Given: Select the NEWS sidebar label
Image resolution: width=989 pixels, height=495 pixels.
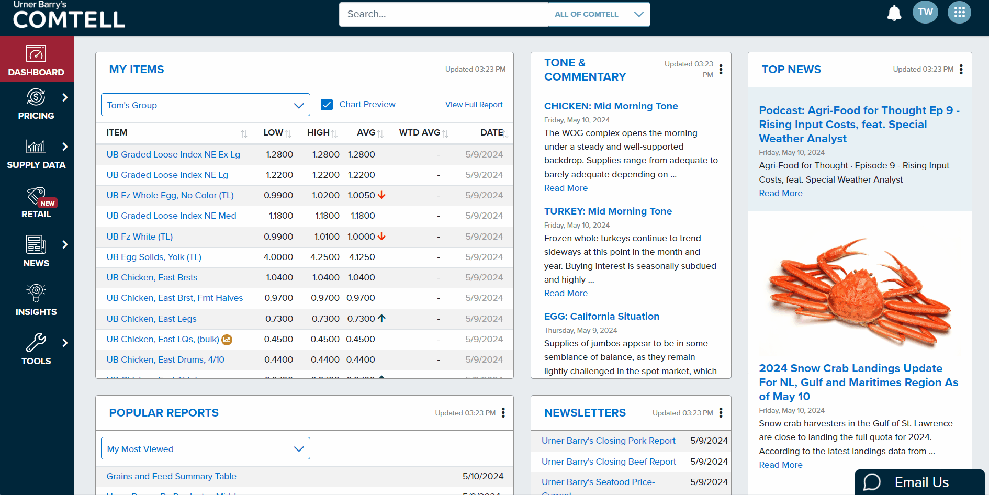Looking at the screenshot, I should coord(36,263).
